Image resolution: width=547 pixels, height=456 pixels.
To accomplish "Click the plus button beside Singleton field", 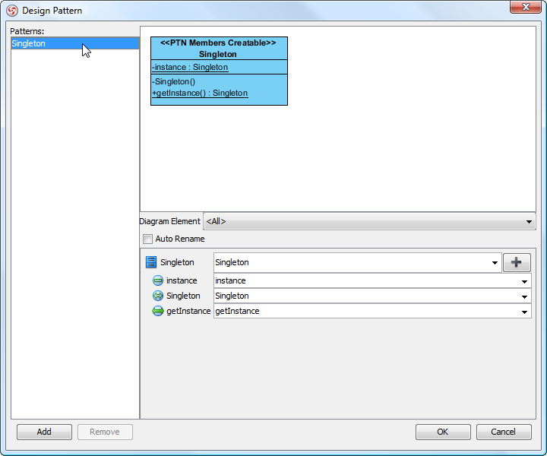I will pyautogui.click(x=517, y=262).
